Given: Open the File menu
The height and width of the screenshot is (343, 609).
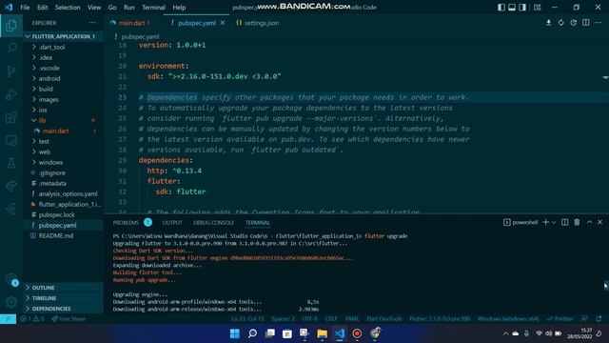Looking at the screenshot, I should tap(25, 7).
